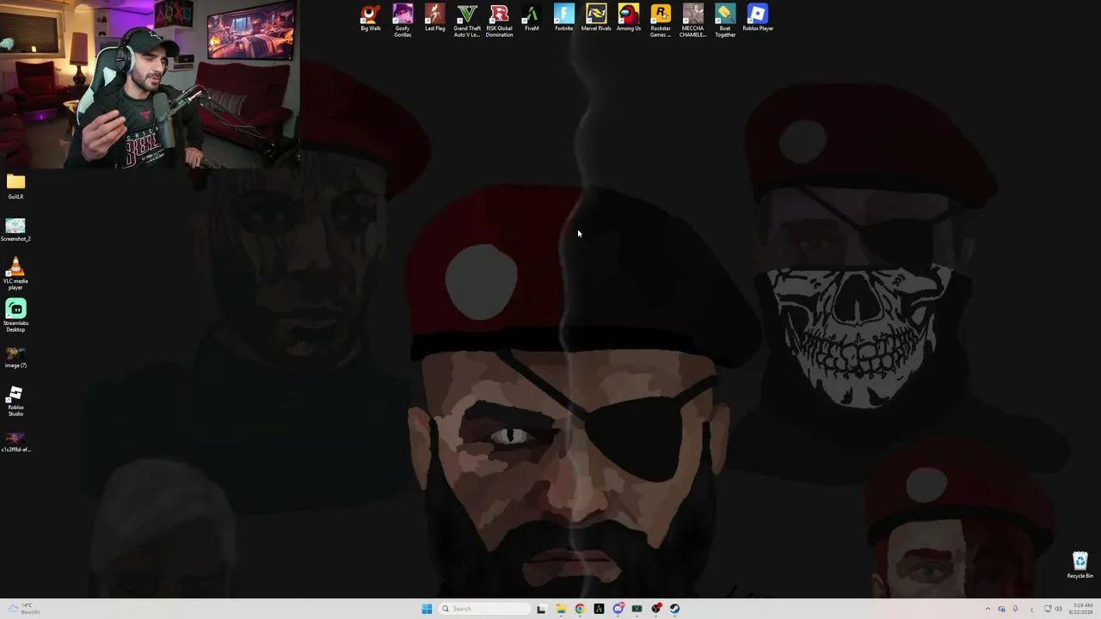Select the Grand Theft Auto V shortcut
The image size is (1101, 619).
[x=467, y=21]
